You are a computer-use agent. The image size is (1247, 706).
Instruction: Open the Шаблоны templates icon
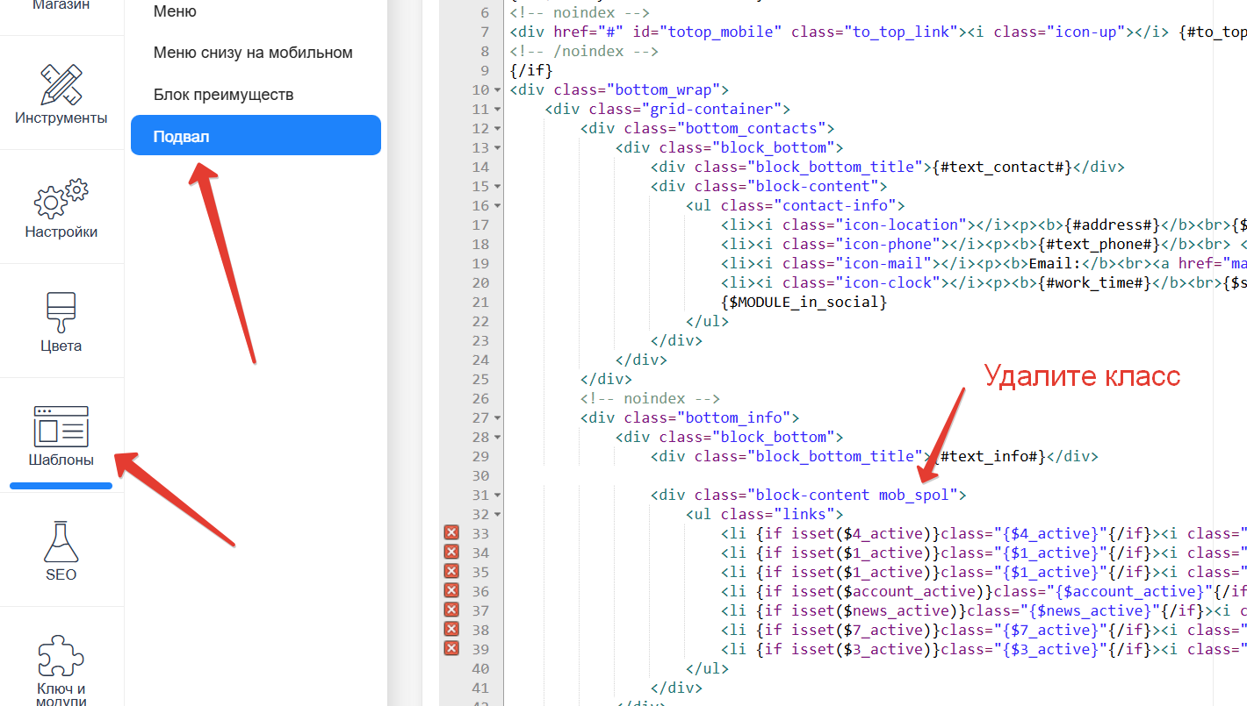tap(61, 427)
